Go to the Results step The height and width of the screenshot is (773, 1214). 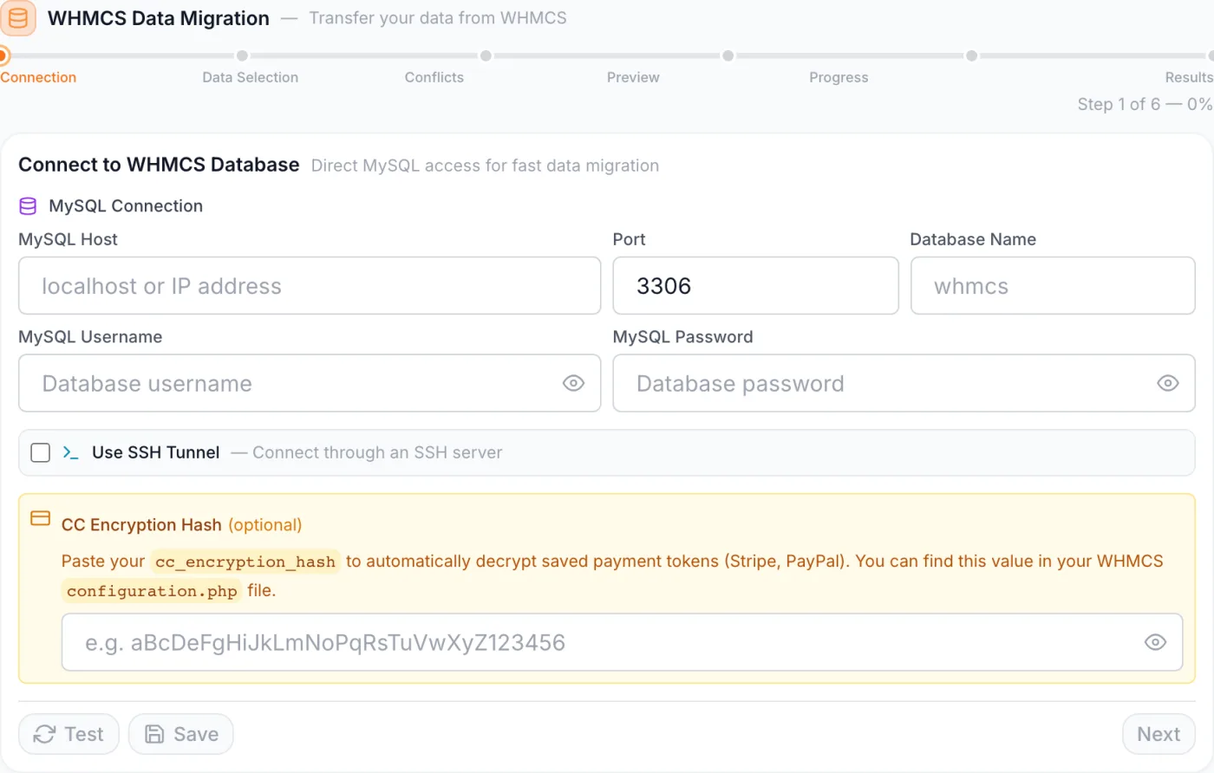pos(1189,77)
